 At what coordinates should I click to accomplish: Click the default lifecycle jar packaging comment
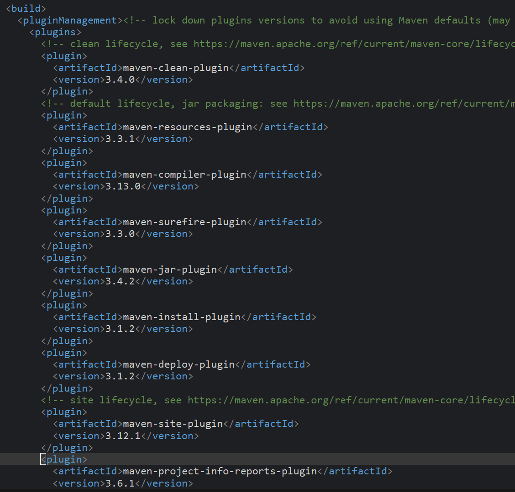(x=278, y=104)
